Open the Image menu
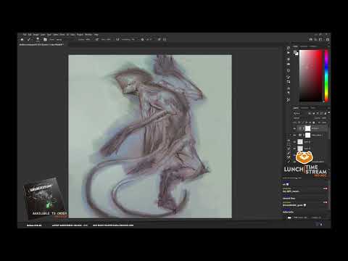 pos(36,35)
